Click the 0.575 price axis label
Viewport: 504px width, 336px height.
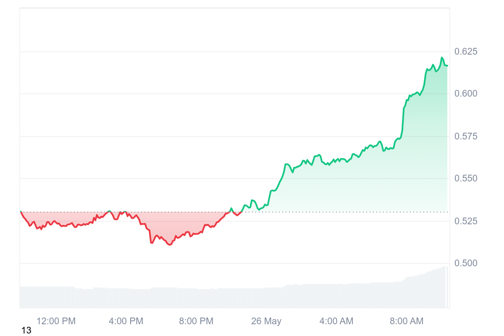(x=466, y=136)
